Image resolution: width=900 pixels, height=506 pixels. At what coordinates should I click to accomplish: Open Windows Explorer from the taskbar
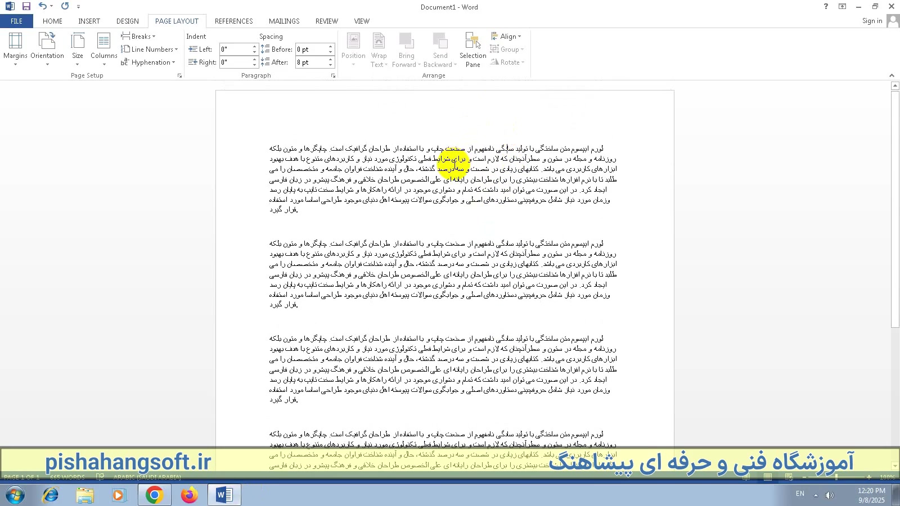coord(85,495)
